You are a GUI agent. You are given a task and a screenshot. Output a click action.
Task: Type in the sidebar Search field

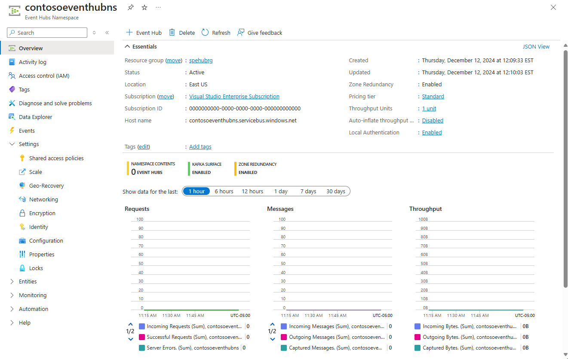51,33
